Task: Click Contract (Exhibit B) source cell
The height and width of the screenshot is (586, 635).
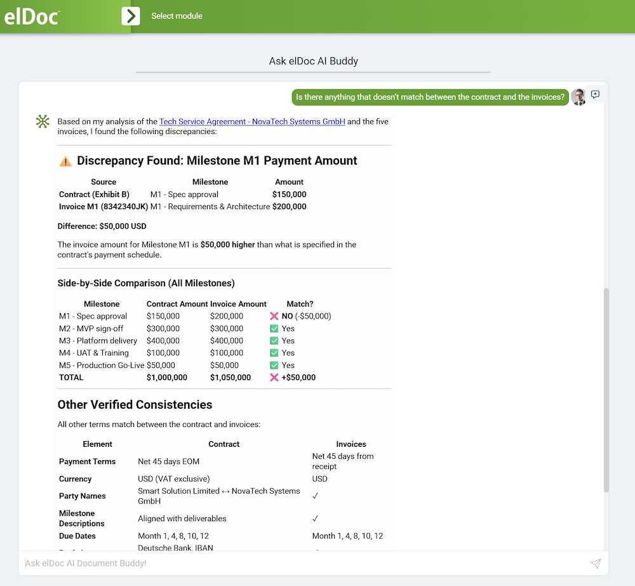Action: (95, 194)
